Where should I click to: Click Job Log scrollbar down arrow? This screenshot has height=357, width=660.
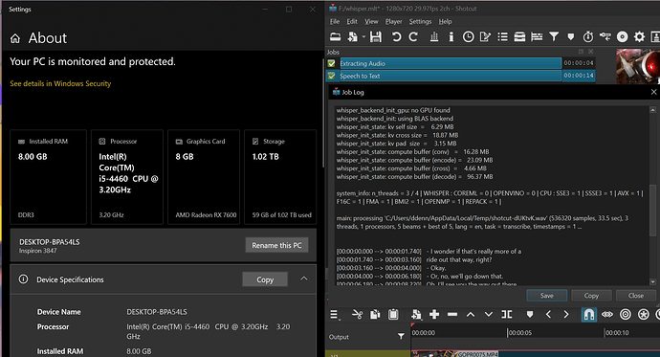[x=653, y=282]
